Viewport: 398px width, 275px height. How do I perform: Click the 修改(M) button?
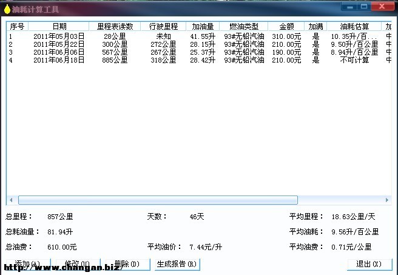click(77, 264)
